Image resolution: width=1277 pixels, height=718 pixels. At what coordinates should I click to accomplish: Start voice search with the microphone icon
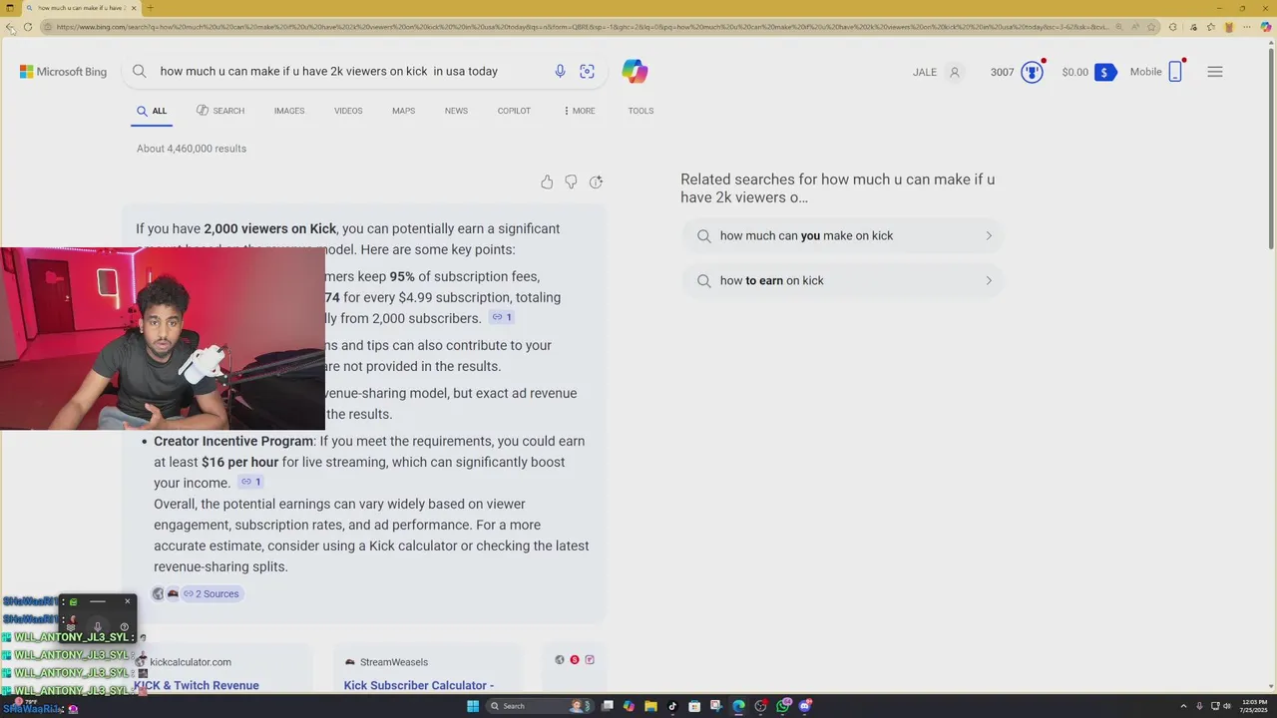point(560,71)
